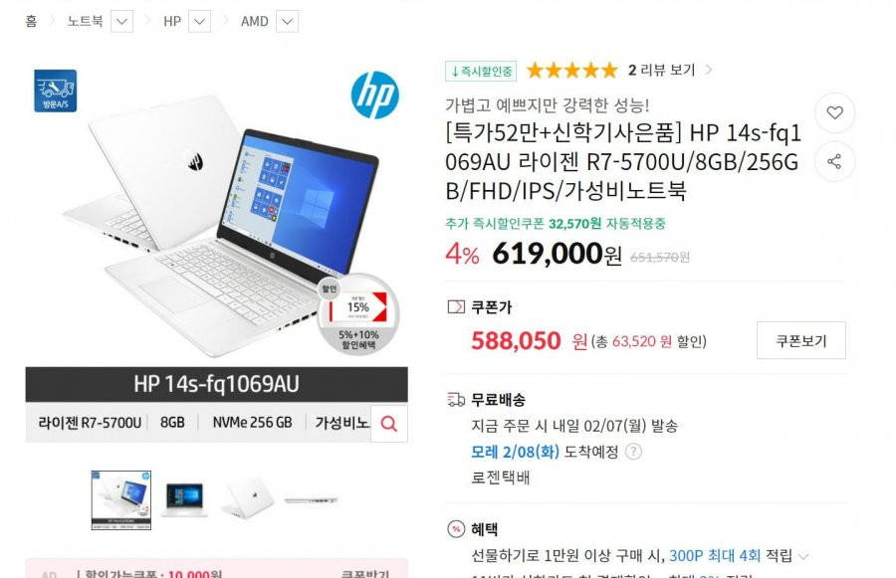Image resolution: width=896 pixels, height=578 pixels.
Task: Select the closed-lid laptop thumbnail
Action: pyautogui.click(x=248, y=498)
